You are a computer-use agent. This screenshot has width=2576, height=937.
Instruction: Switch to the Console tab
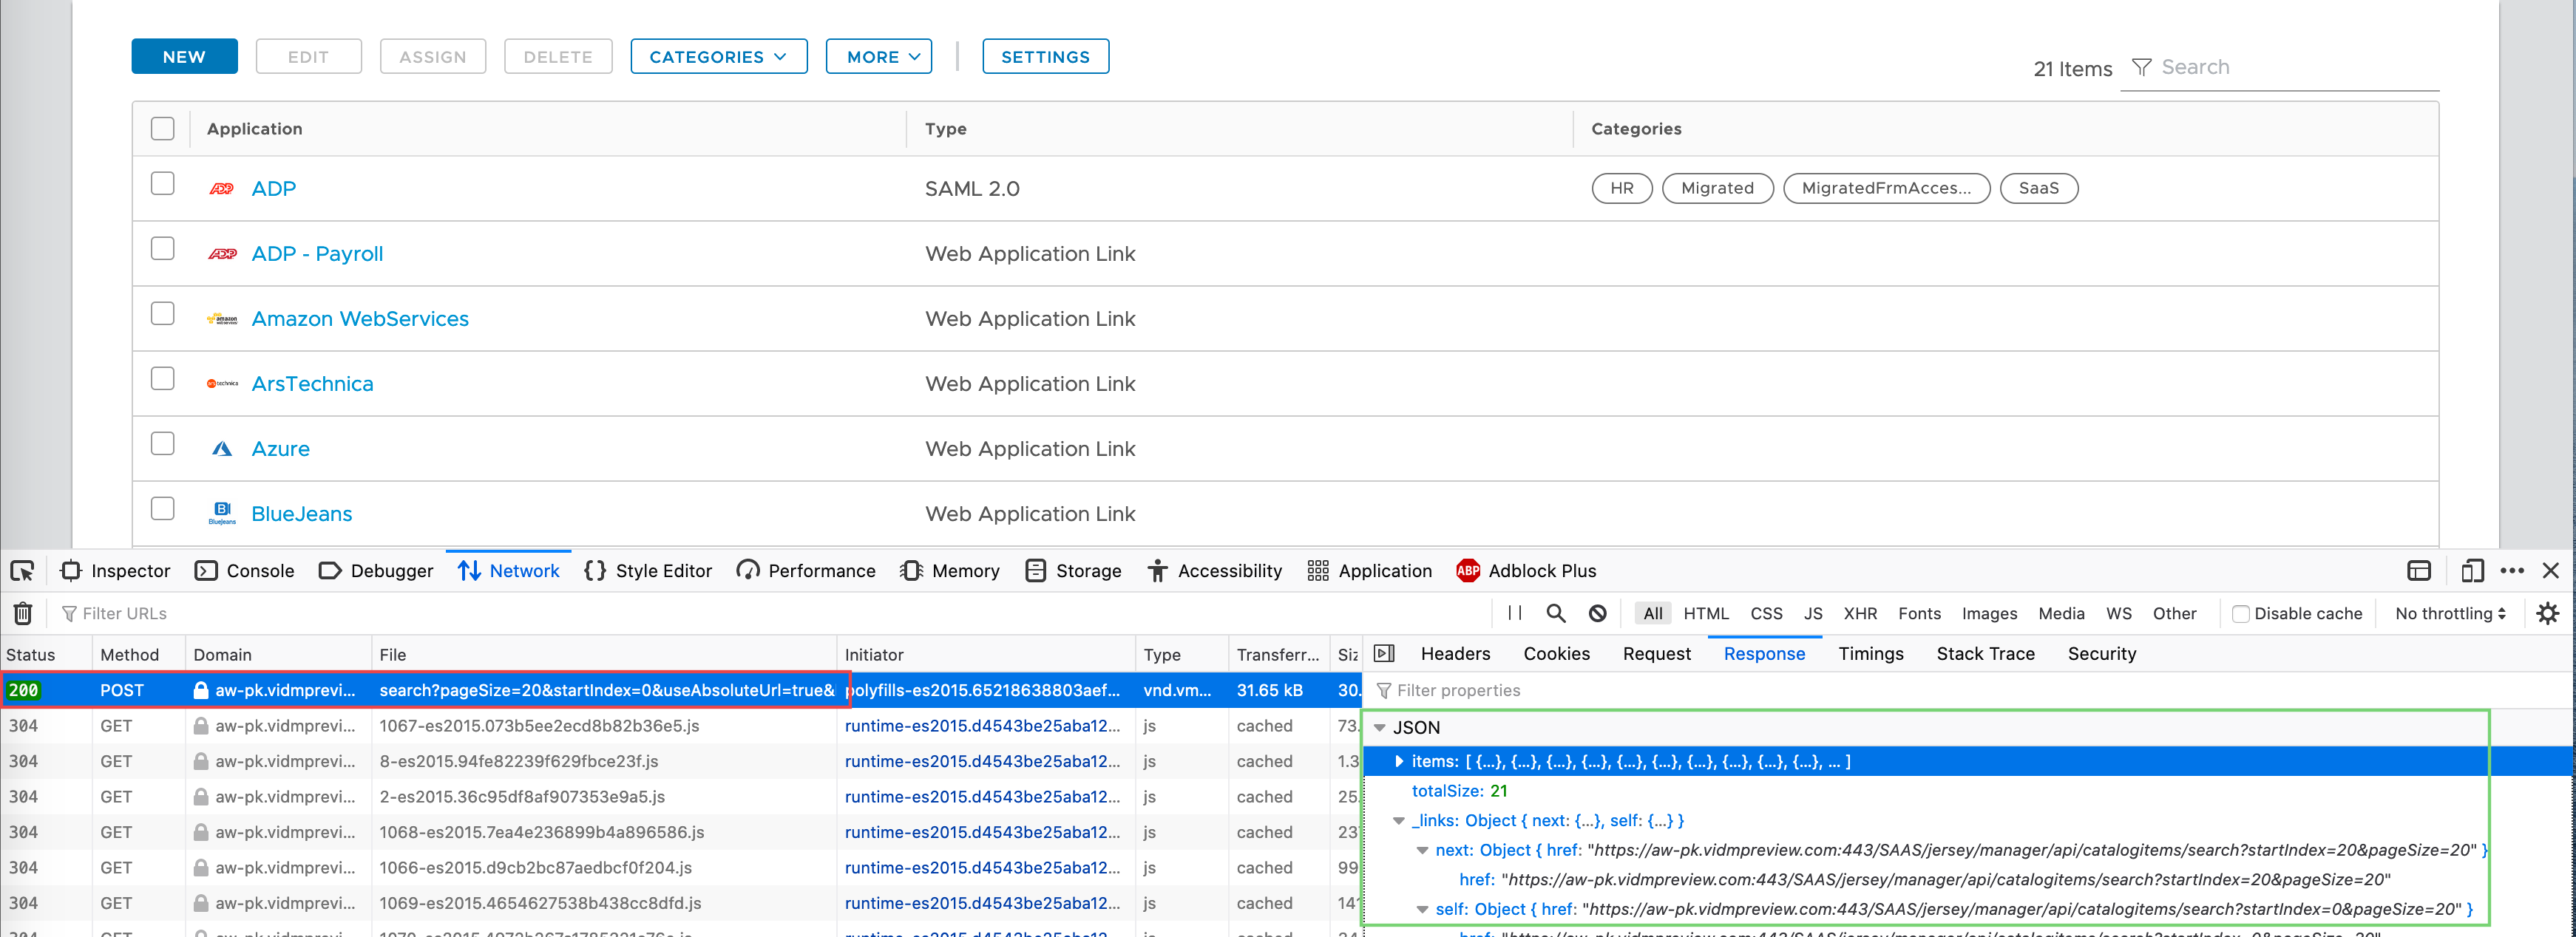pos(244,570)
